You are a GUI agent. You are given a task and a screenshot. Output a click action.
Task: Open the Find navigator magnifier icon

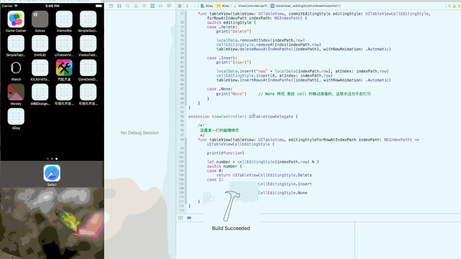tap(128, 6)
